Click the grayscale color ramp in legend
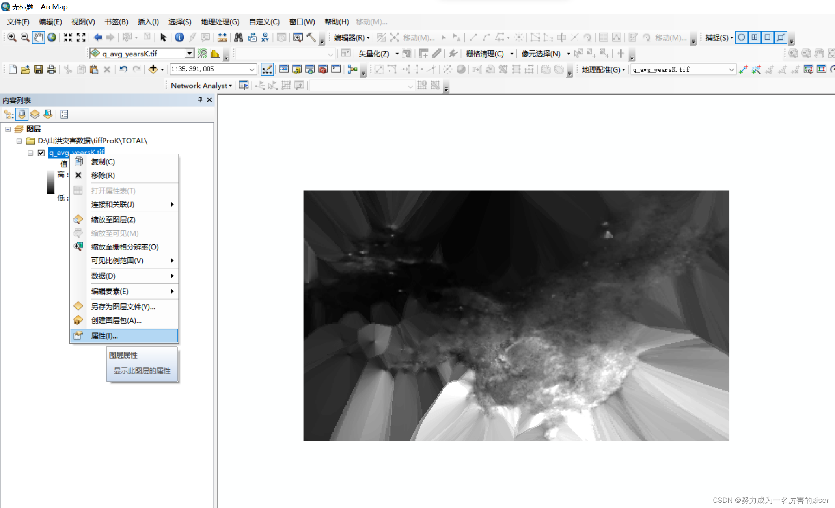The height and width of the screenshot is (508, 835). point(50,182)
